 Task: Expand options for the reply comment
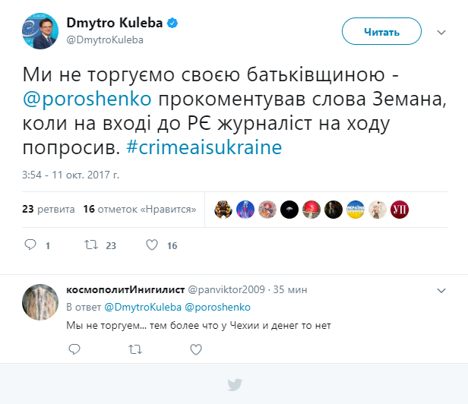pos(441,291)
